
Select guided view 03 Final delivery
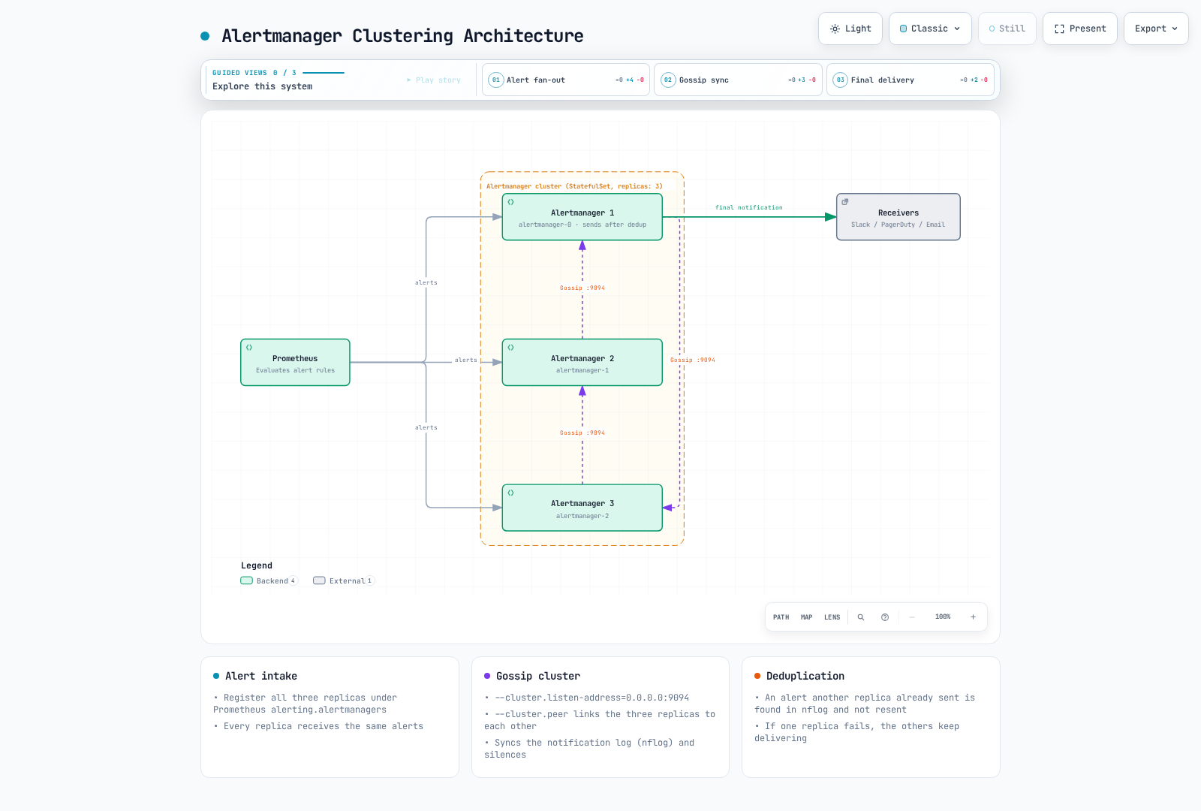[x=911, y=80]
